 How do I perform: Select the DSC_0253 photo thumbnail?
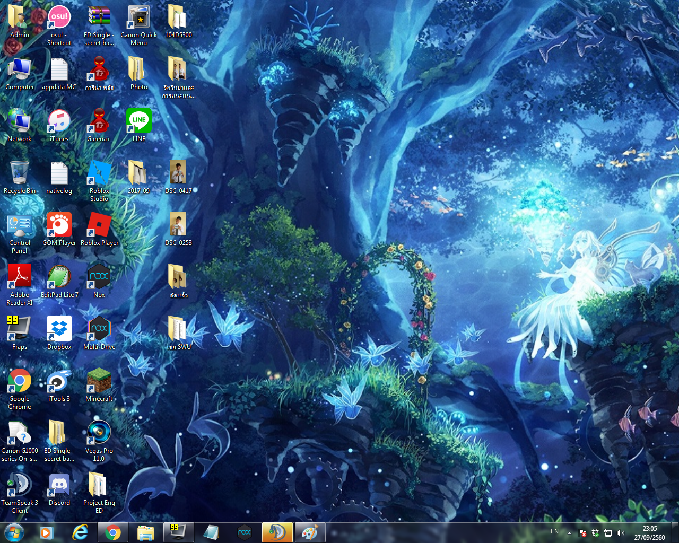pyautogui.click(x=178, y=229)
